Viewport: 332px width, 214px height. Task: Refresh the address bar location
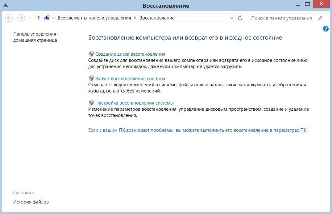240,18
